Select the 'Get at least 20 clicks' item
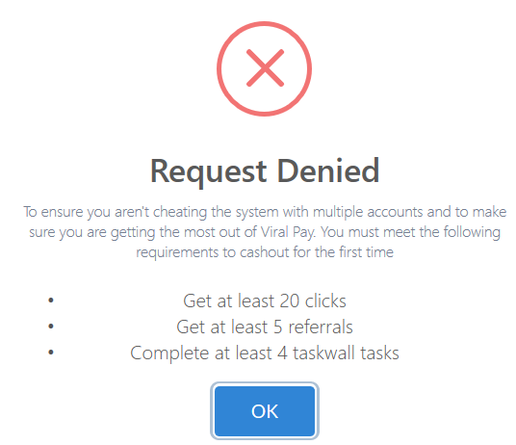The image size is (516, 445). pyautogui.click(x=265, y=301)
